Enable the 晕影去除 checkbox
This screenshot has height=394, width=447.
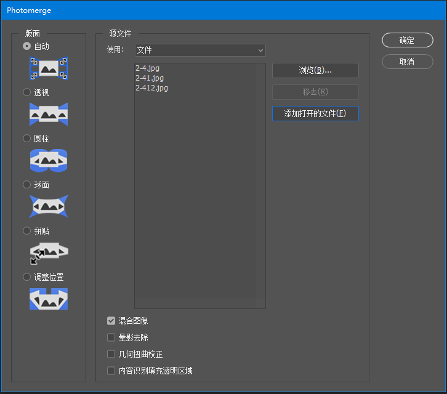tap(111, 337)
